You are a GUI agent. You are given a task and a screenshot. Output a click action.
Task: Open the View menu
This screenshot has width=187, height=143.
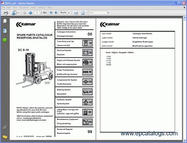tap(15, 8)
